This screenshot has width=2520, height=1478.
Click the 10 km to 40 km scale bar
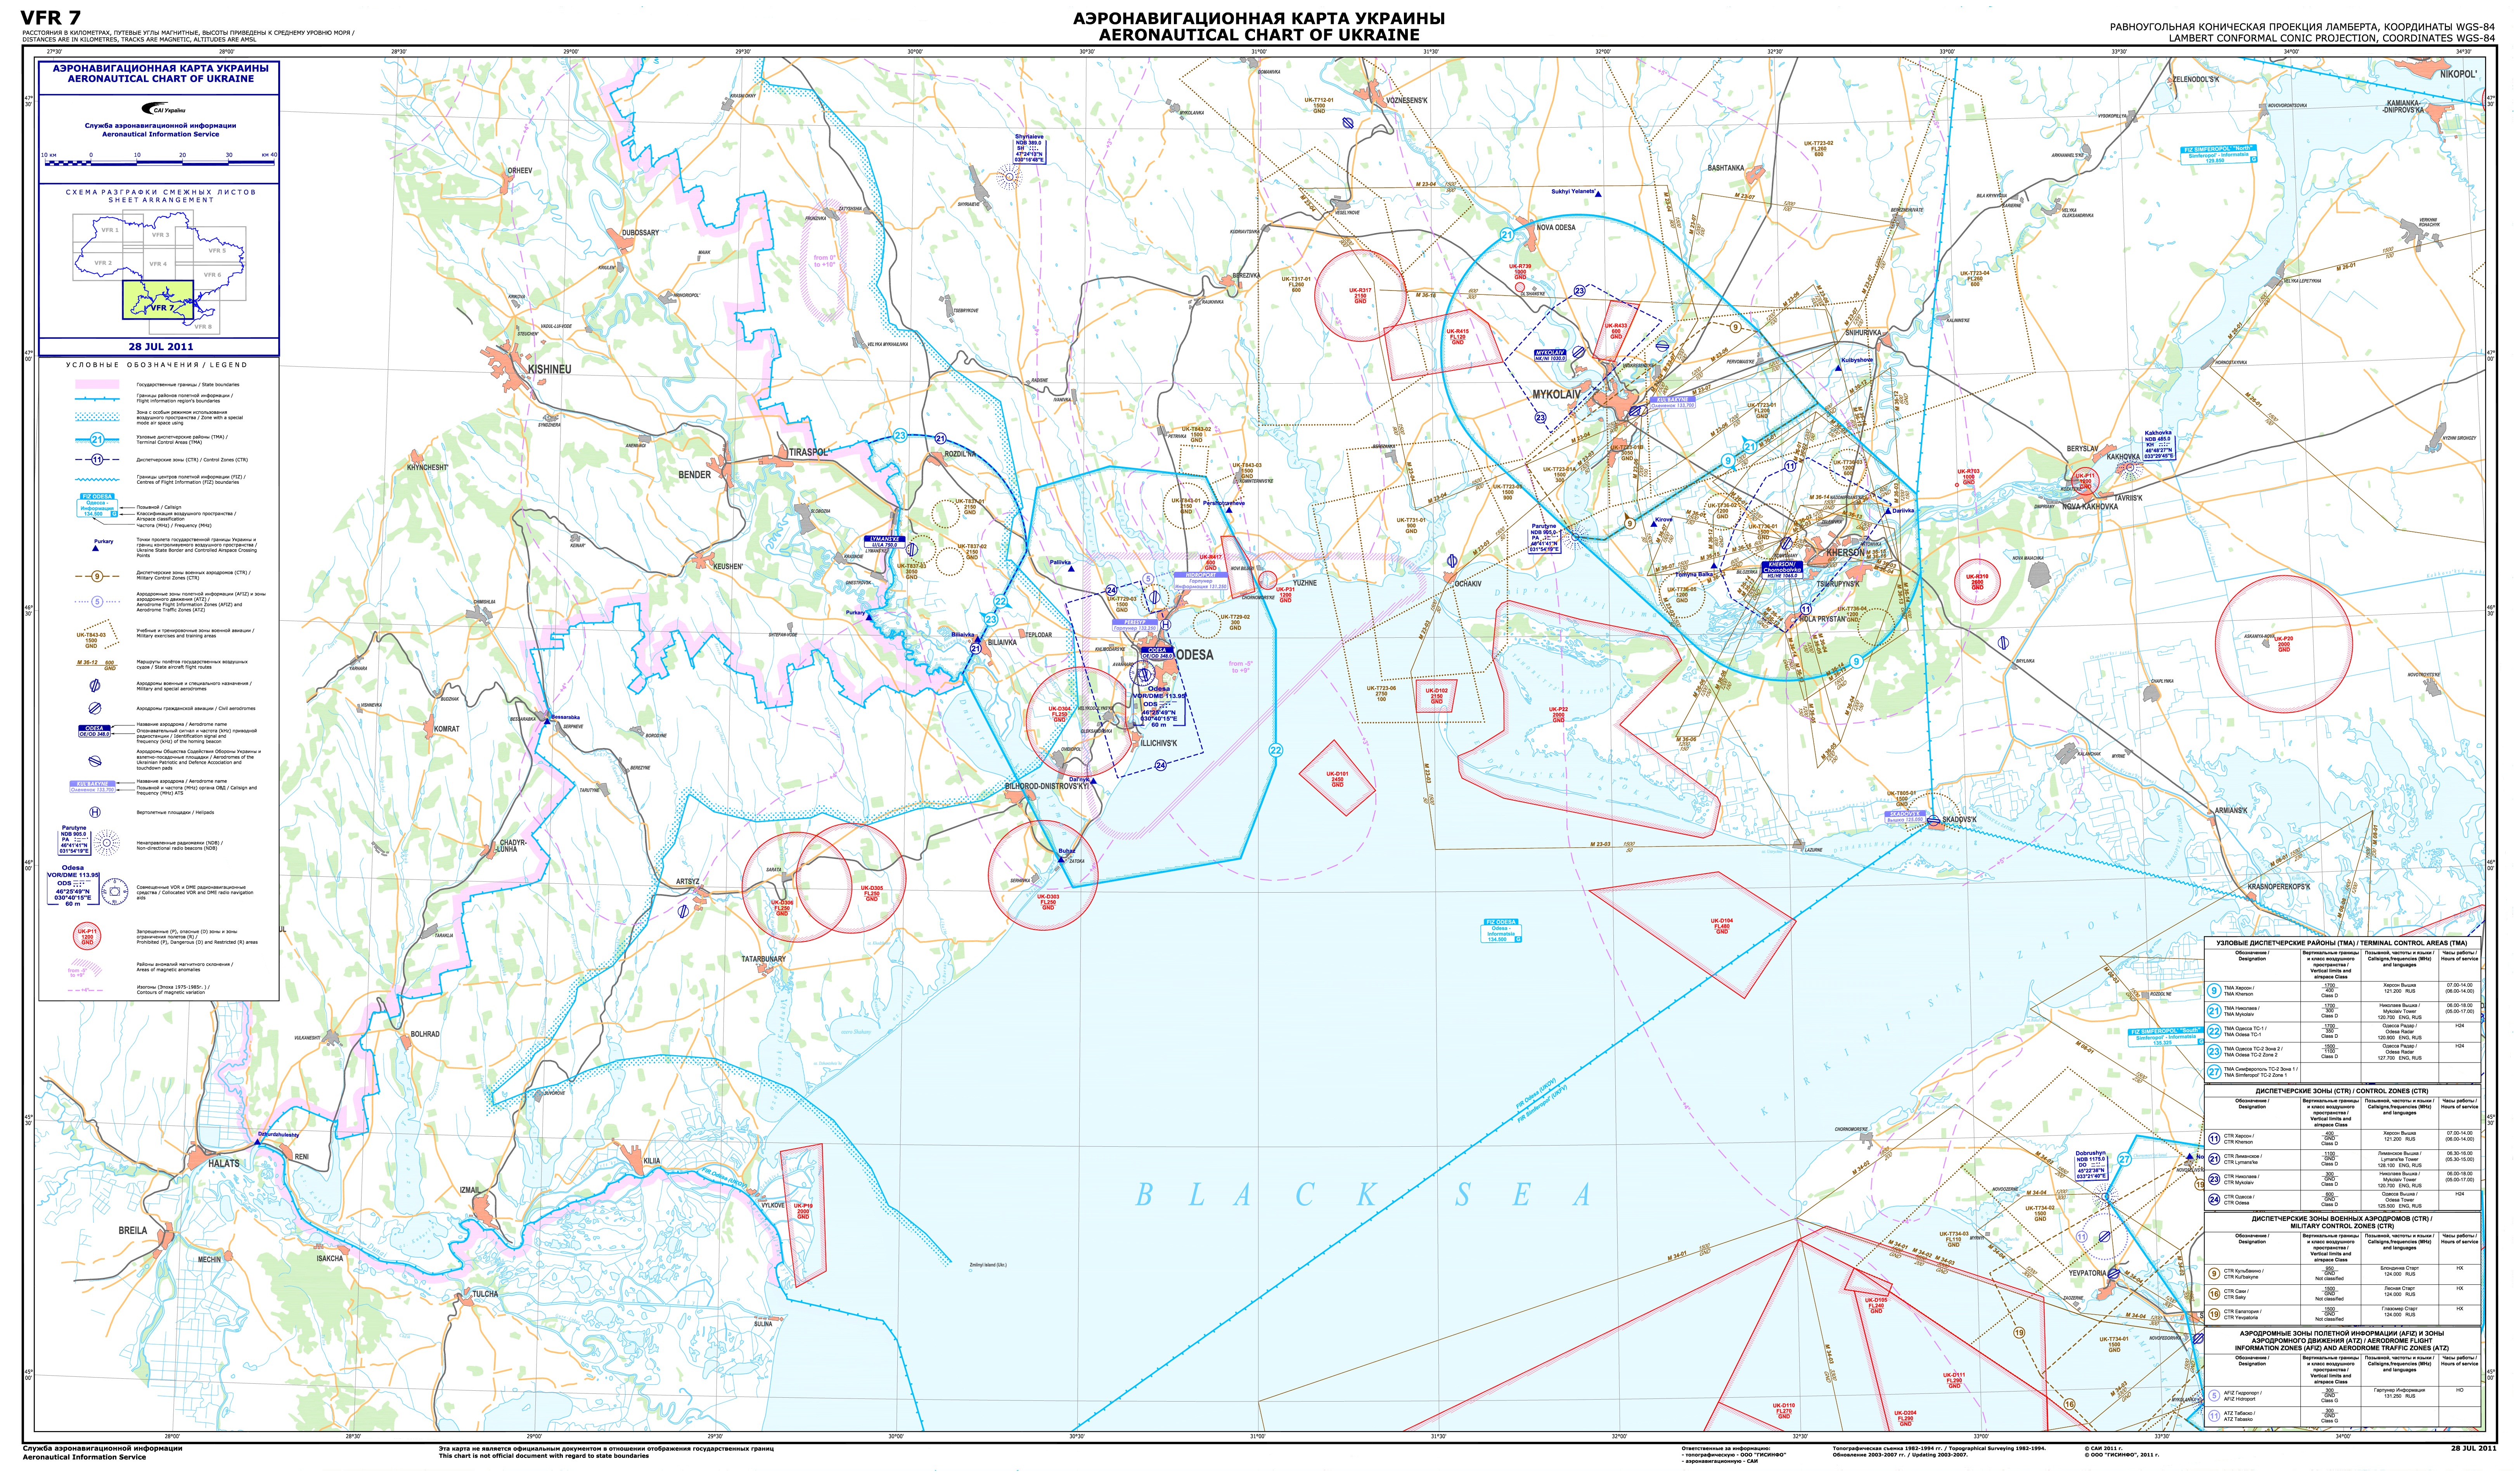tap(159, 160)
